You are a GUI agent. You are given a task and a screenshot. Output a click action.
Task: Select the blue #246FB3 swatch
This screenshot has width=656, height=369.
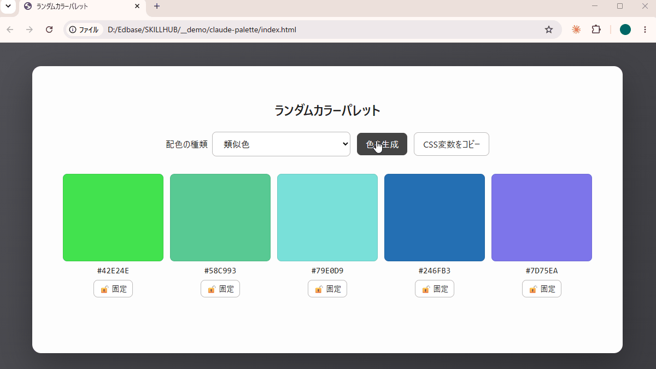435,218
